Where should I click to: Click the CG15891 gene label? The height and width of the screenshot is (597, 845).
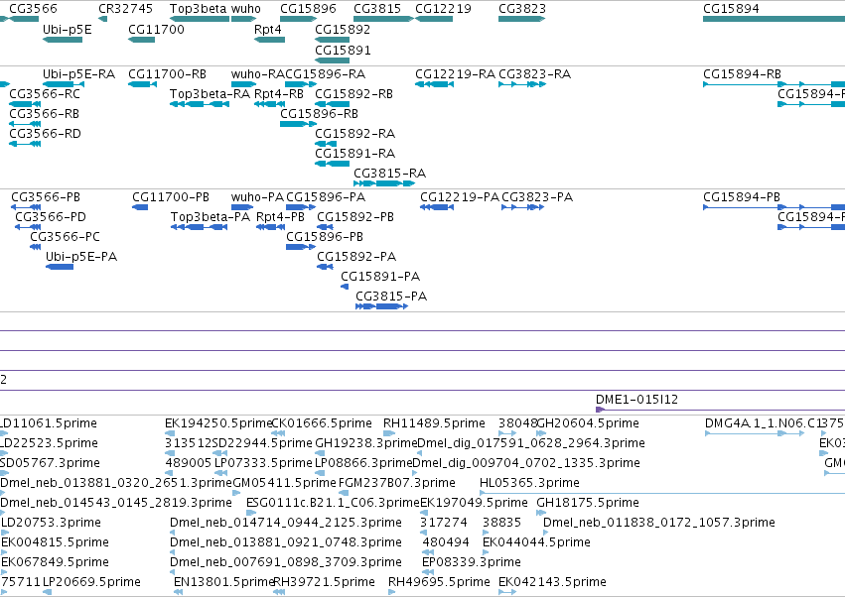tap(343, 50)
